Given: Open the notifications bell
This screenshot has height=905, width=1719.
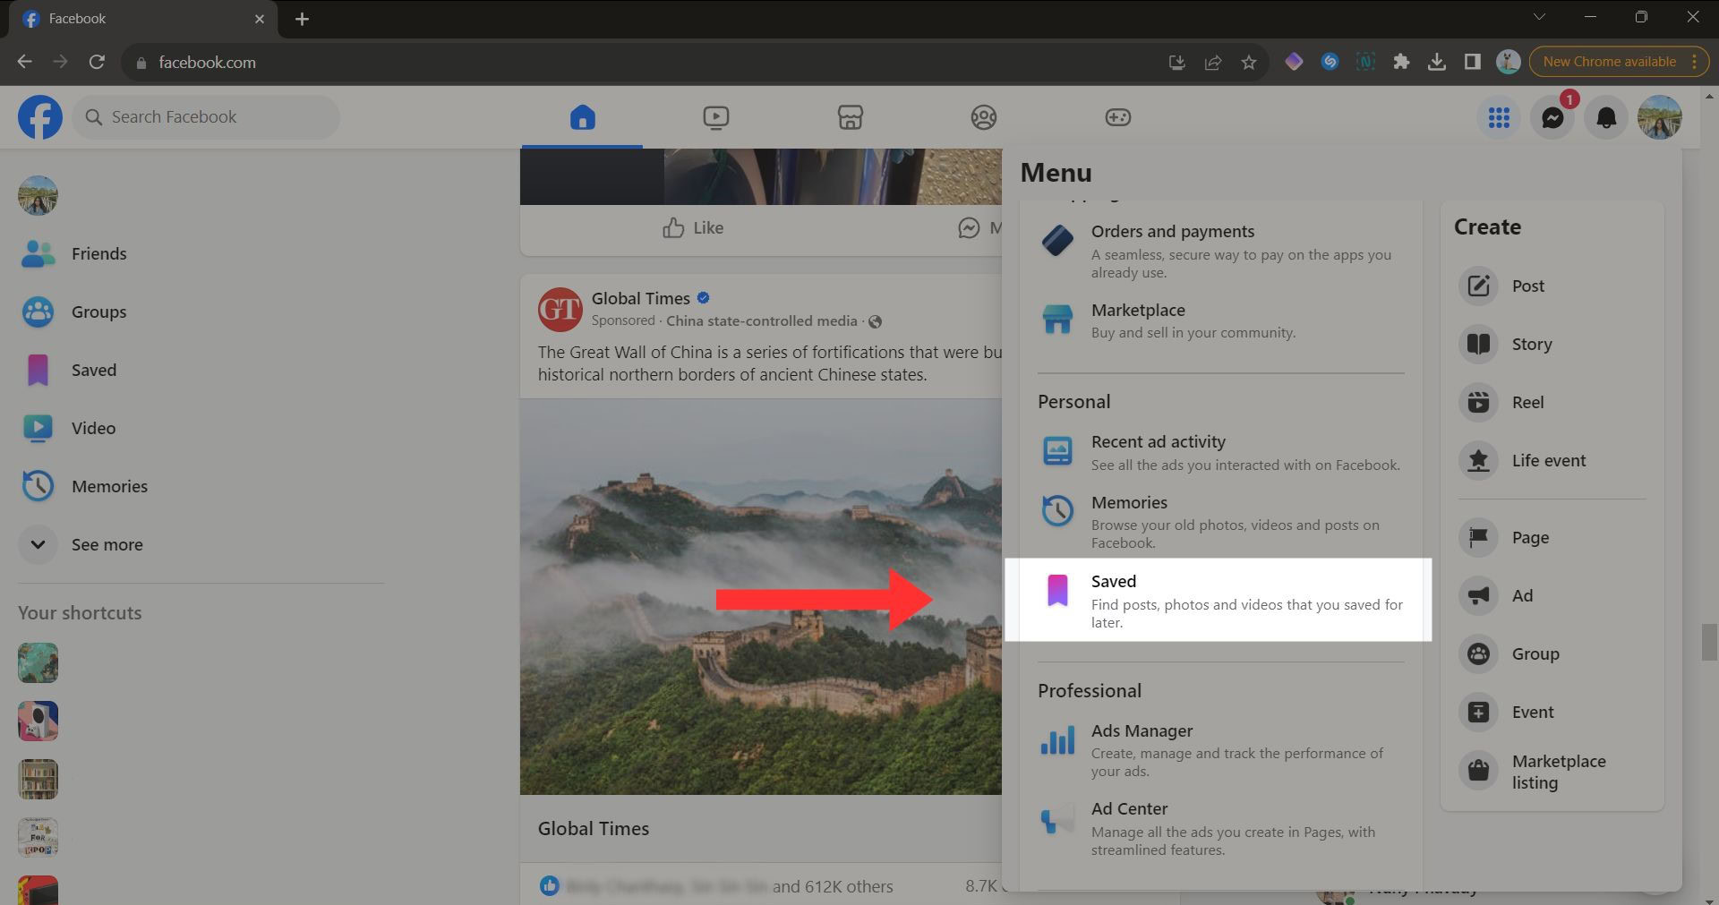Looking at the screenshot, I should (x=1606, y=117).
